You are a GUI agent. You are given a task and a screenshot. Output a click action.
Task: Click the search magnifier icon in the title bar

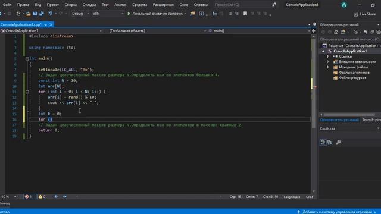pyautogui.click(x=274, y=5)
